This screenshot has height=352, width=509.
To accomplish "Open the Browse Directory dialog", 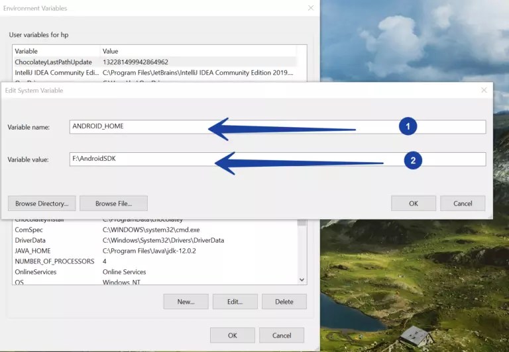I will (42, 203).
